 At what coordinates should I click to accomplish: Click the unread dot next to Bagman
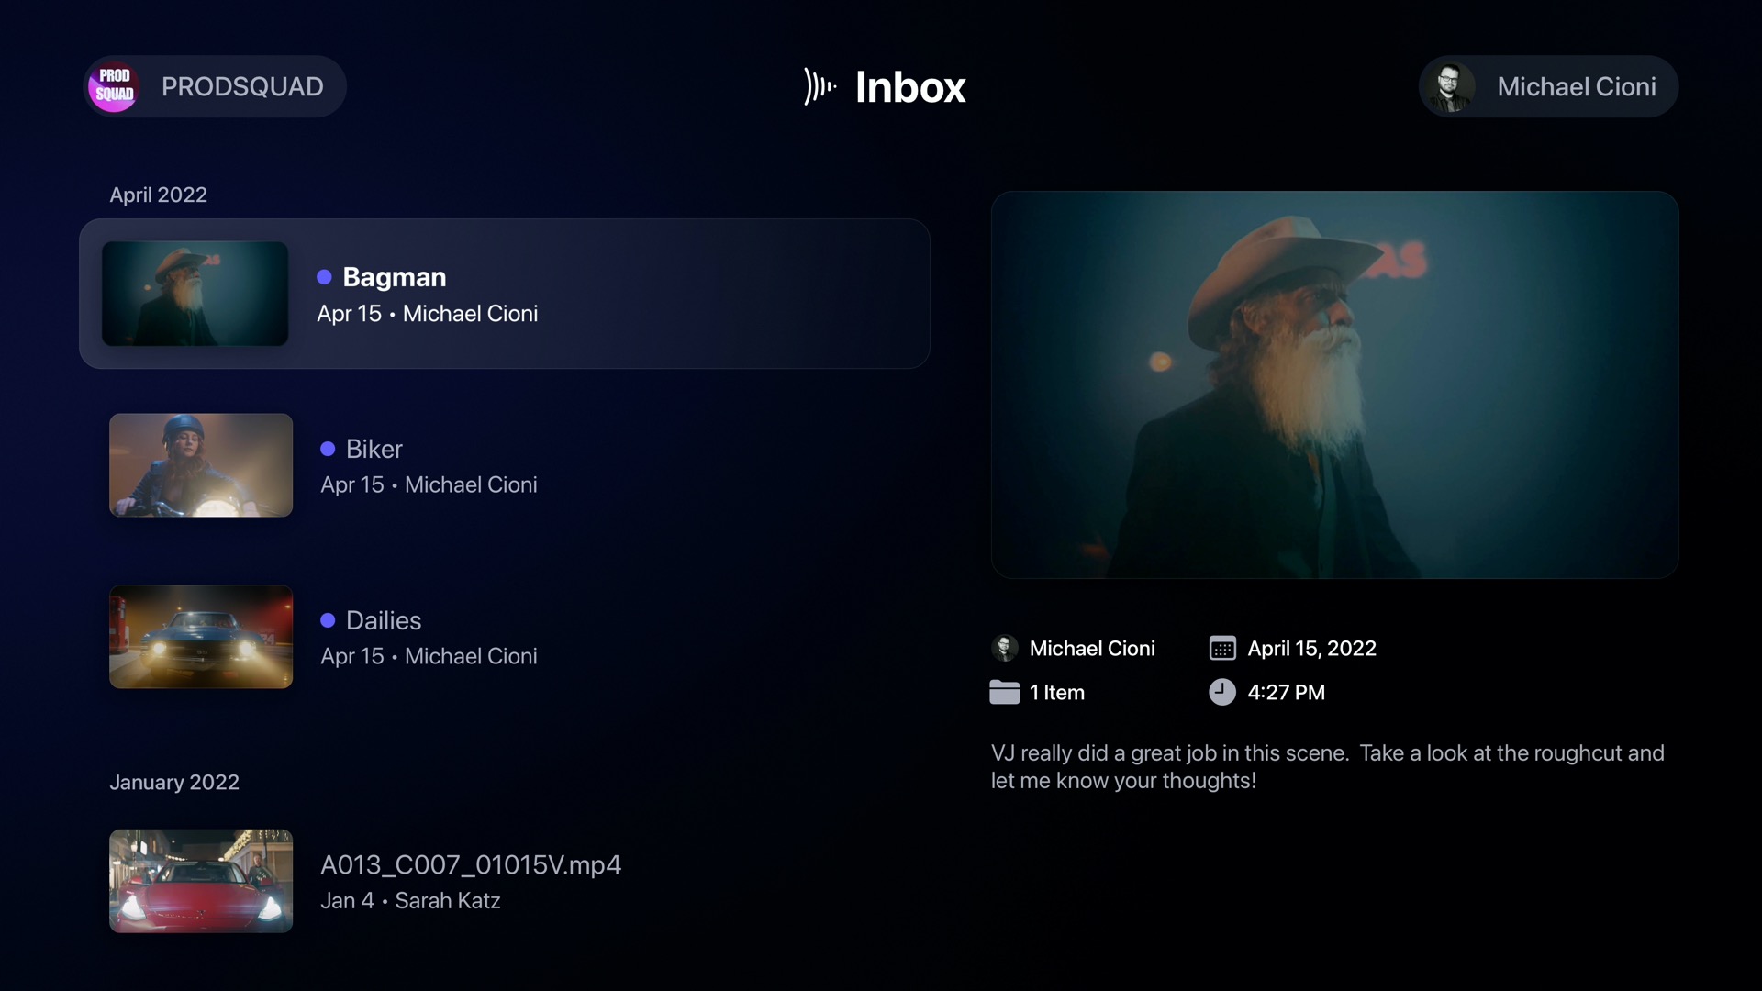click(324, 277)
